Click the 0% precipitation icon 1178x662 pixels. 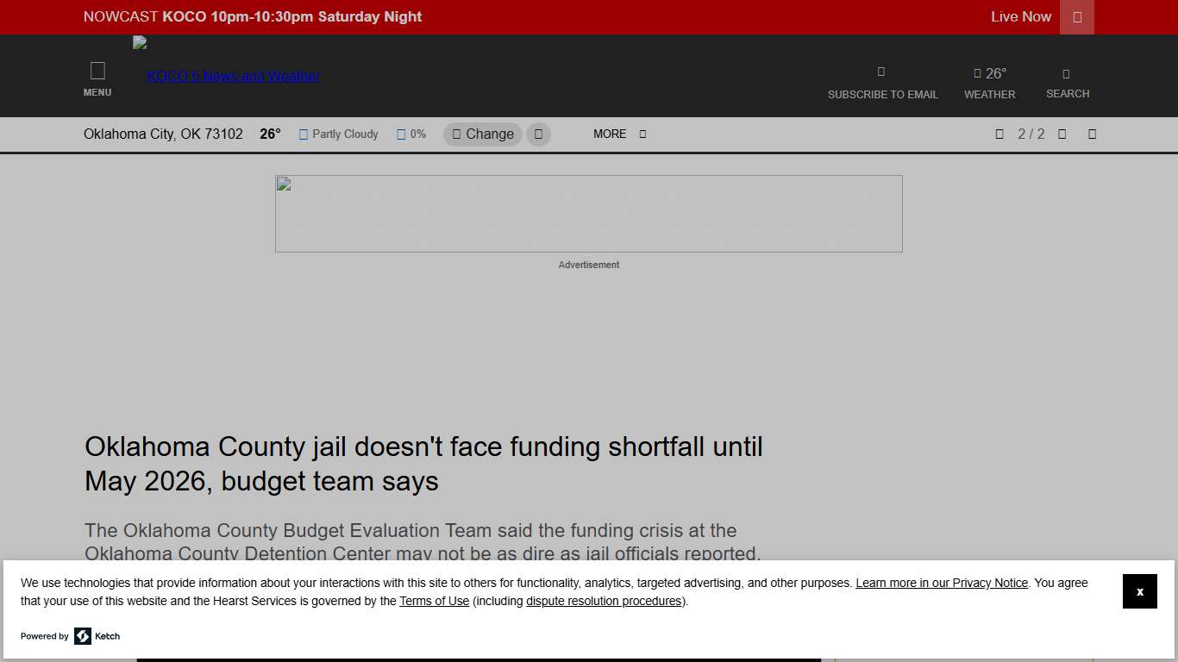tap(401, 134)
